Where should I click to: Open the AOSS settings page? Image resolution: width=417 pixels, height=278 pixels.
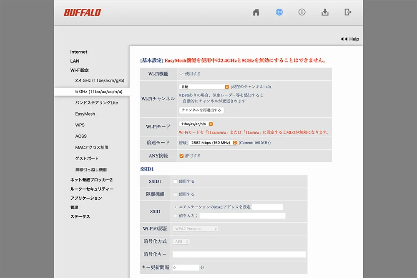point(81,136)
